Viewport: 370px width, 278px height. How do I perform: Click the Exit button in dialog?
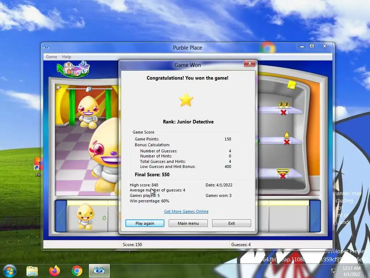point(232,223)
